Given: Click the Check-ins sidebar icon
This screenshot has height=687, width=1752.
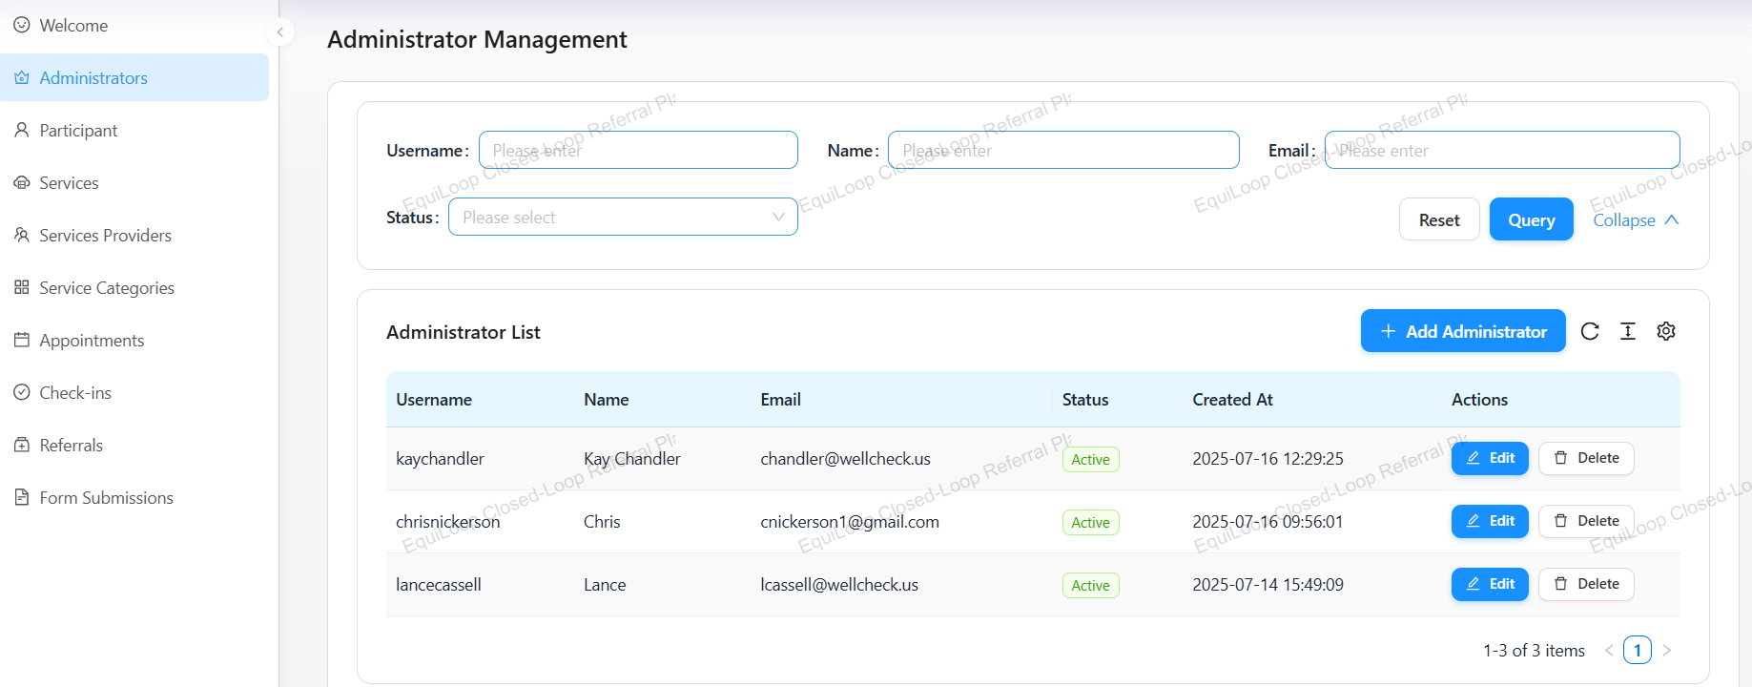Looking at the screenshot, I should pos(22,392).
